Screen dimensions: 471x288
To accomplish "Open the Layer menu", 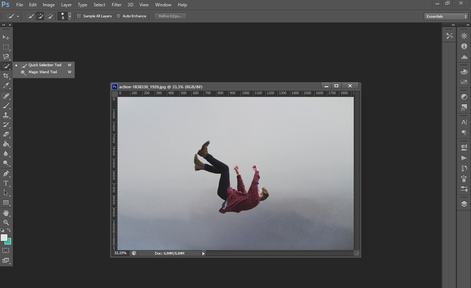I will pos(66,5).
